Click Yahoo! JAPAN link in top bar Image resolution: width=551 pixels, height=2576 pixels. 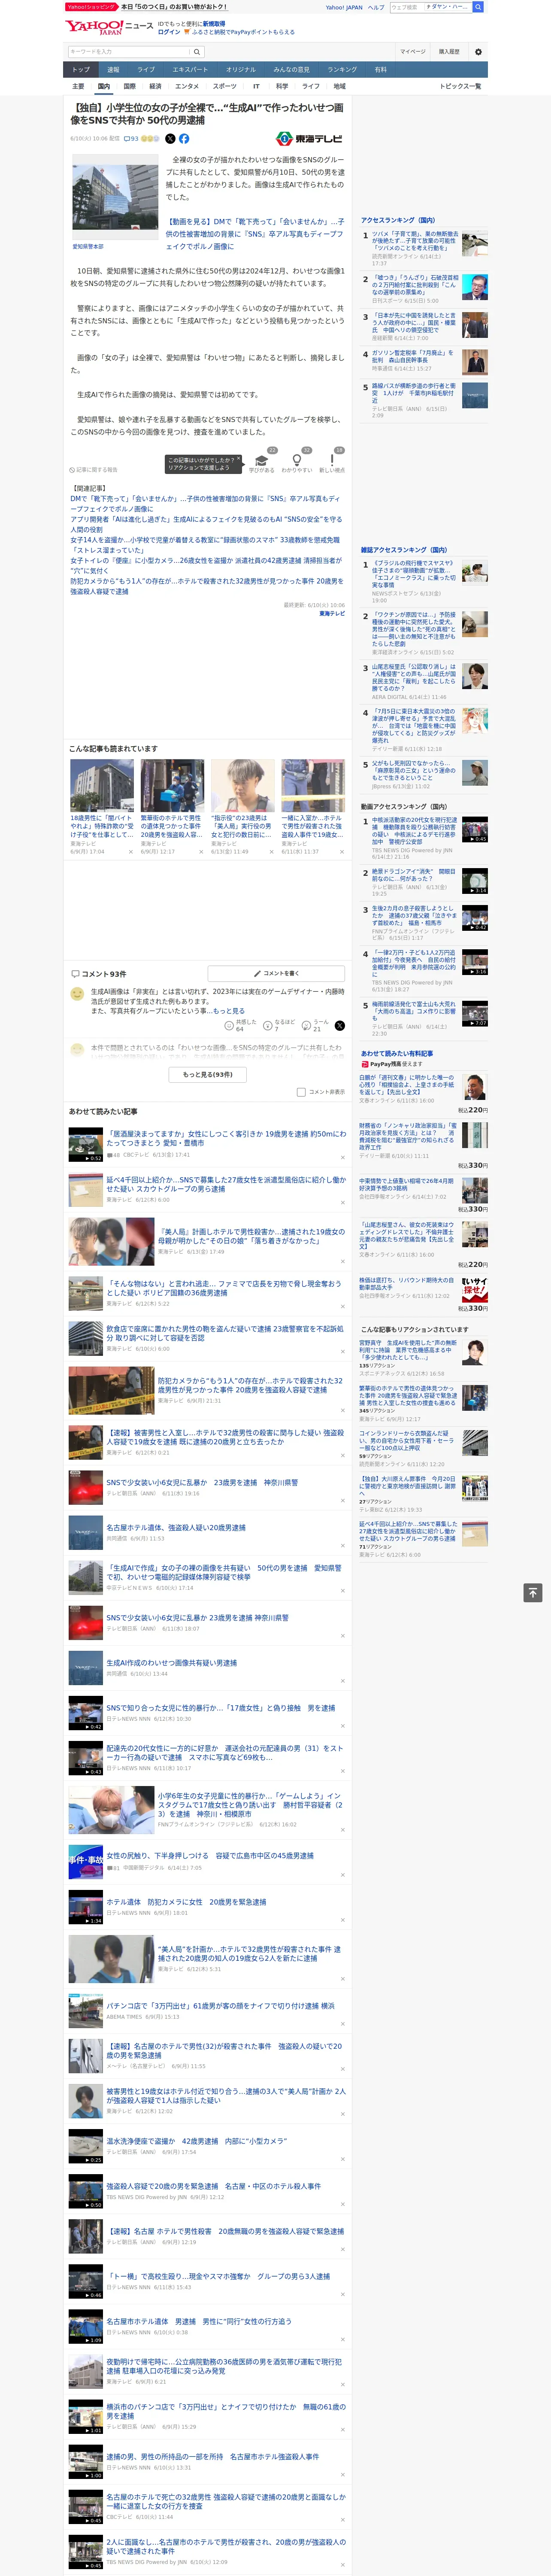click(344, 7)
